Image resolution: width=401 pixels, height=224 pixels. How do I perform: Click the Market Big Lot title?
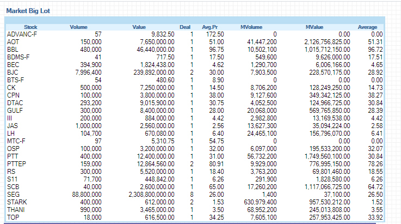click(x=28, y=11)
